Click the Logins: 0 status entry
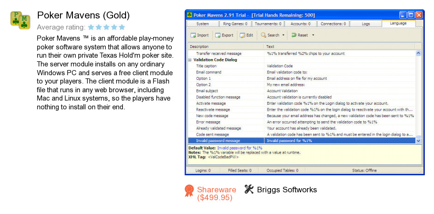 (203, 171)
